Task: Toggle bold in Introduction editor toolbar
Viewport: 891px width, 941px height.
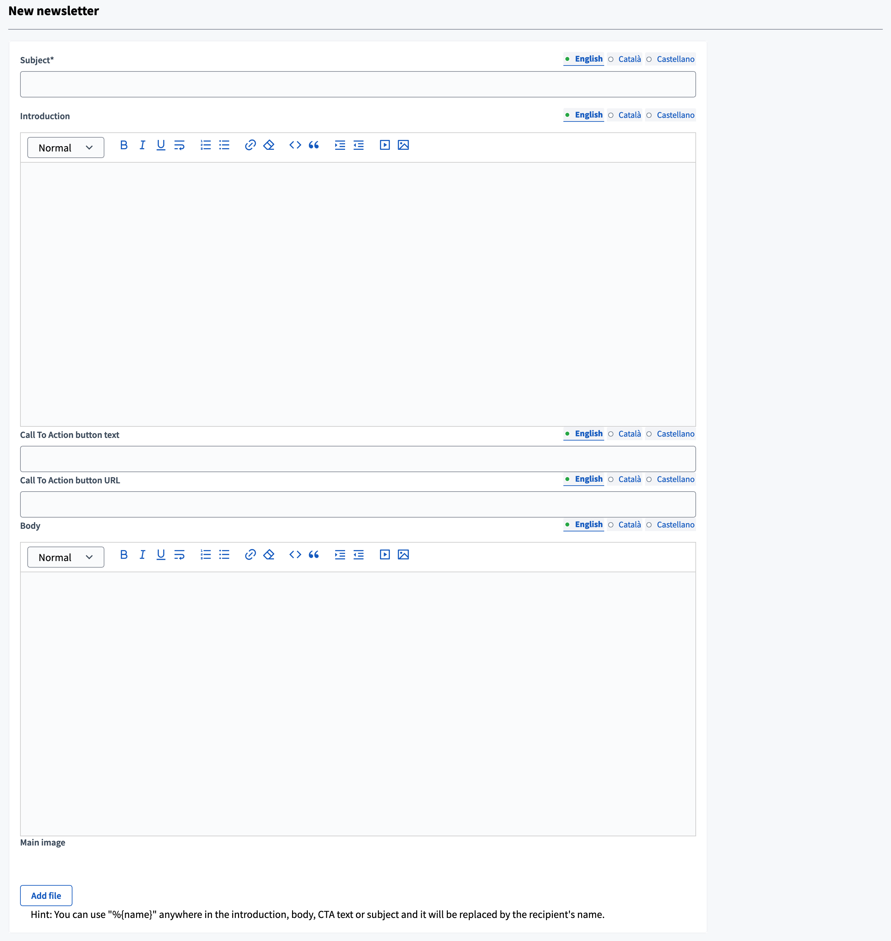Action: [x=123, y=145]
